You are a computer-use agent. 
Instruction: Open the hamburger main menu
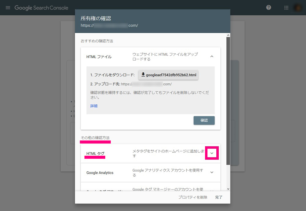coord(8,8)
